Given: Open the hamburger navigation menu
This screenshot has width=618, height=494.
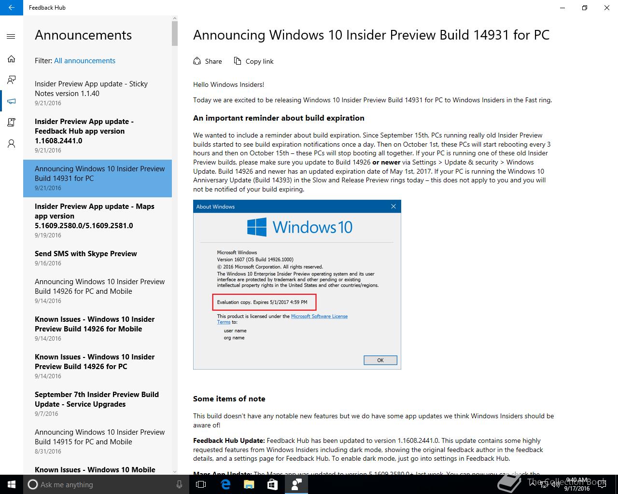Looking at the screenshot, I should (11, 37).
